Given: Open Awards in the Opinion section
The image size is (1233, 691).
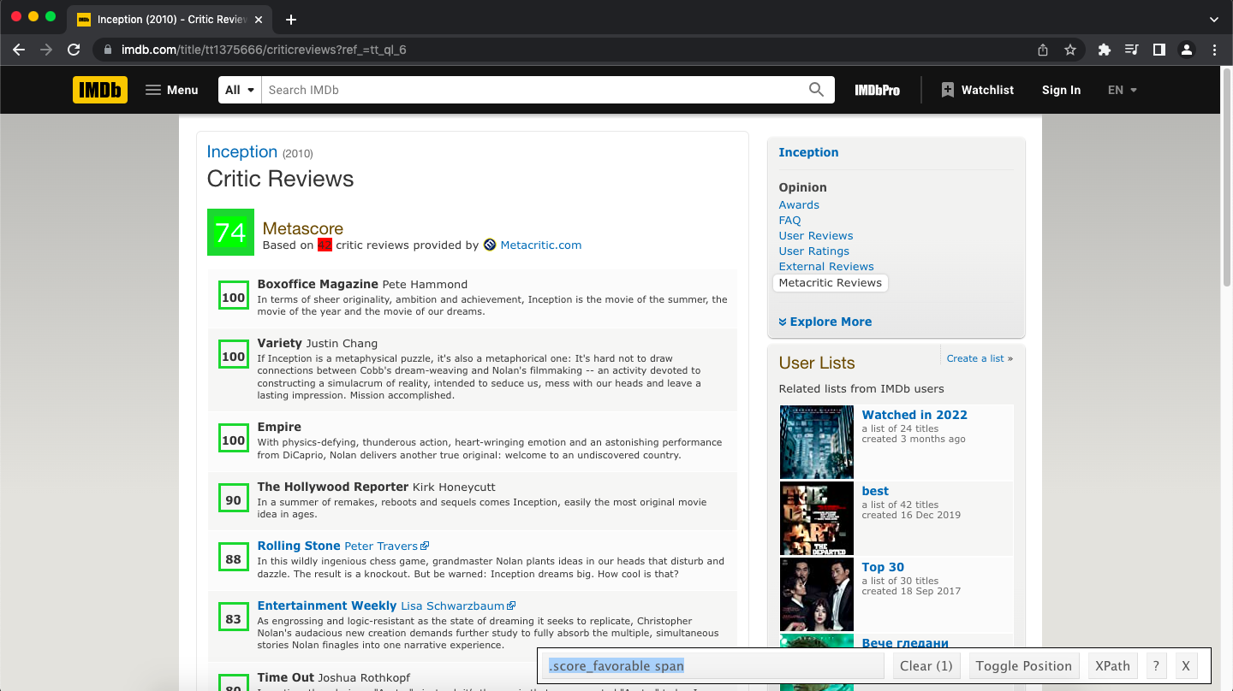Looking at the screenshot, I should point(799,205).
